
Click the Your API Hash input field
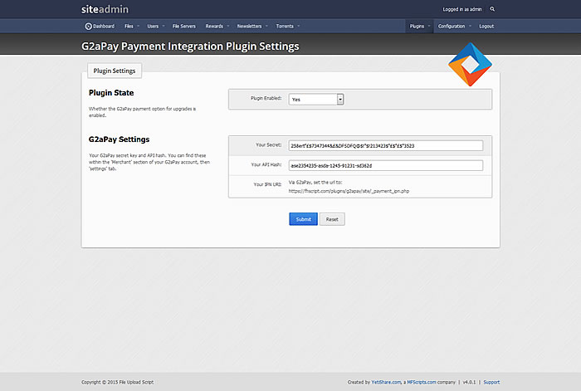(385, 165)
